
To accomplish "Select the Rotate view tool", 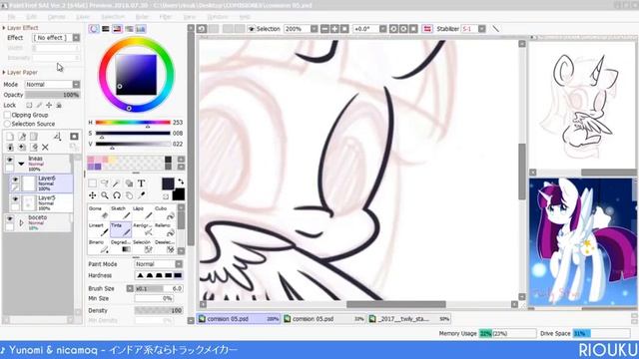I will (x=117, y=195).
